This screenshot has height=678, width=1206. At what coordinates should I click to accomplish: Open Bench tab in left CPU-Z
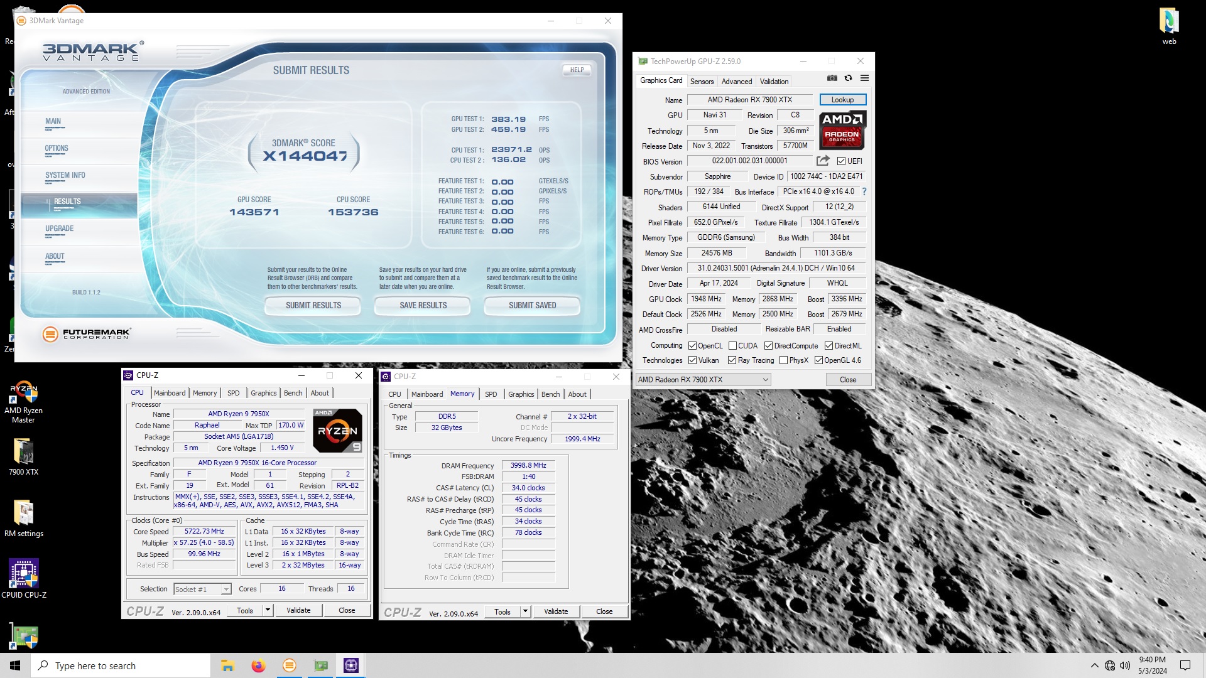[x=293, y=393]
